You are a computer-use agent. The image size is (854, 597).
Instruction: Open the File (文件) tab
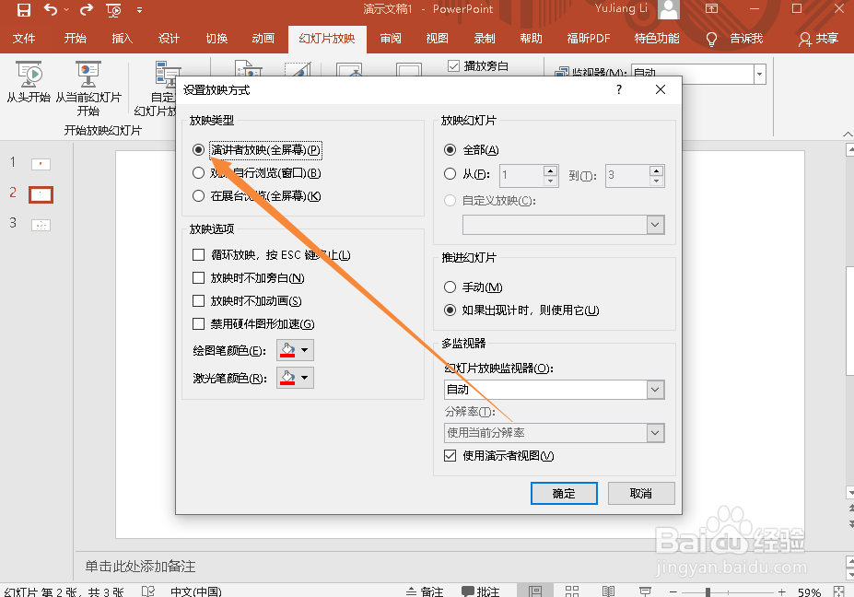[24, 39]
